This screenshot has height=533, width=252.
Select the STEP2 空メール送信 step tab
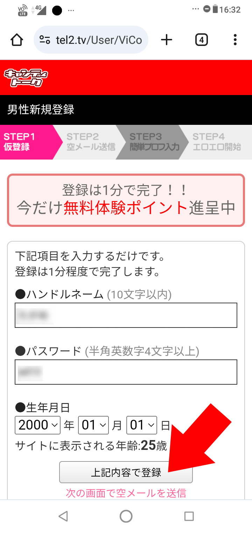[89, 142]
